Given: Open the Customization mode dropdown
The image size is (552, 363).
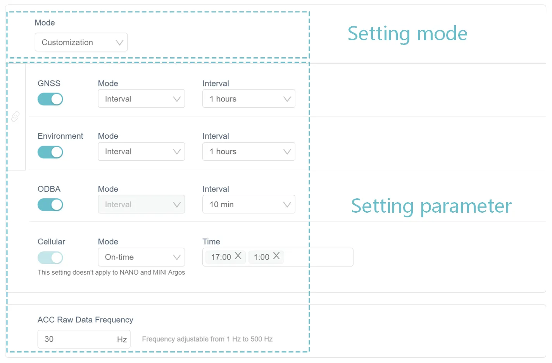Looking at the screenshot, I should coord(81,42).
